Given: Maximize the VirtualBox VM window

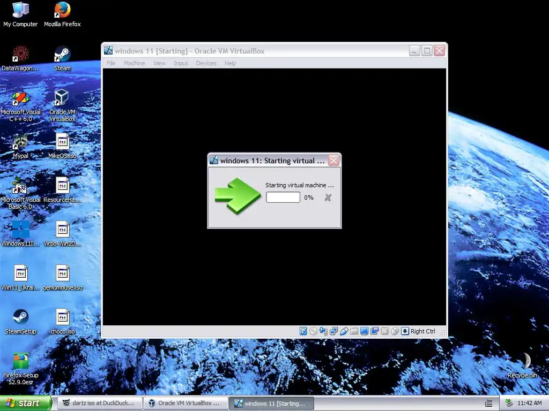Looking at the screenshot, I should point(427,51).
